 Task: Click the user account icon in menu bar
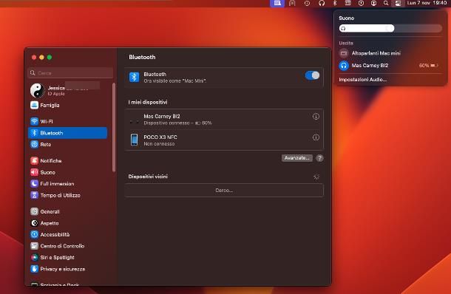[x=373, y=3]
